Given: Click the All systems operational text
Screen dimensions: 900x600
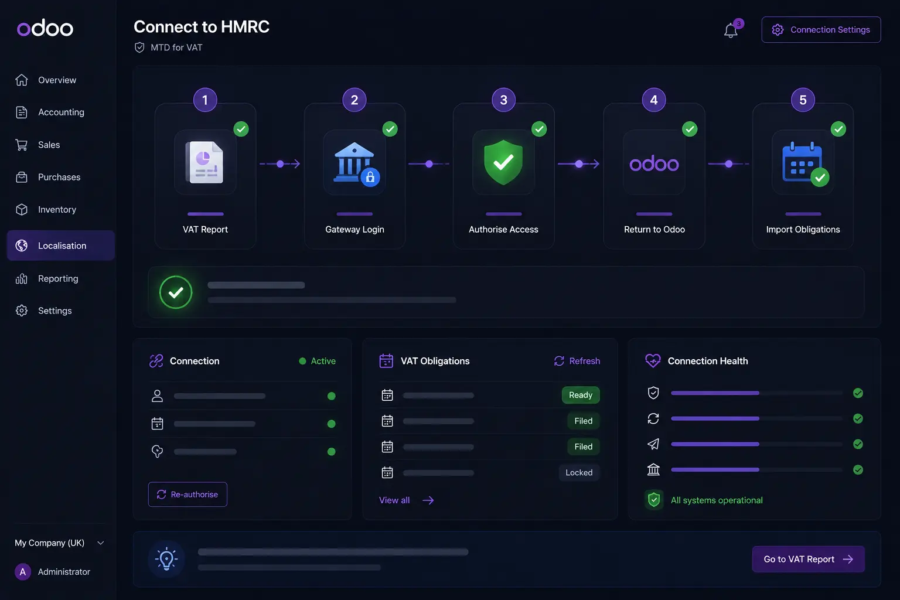Looking at the screenshot, I should click(x=717, y=500).
